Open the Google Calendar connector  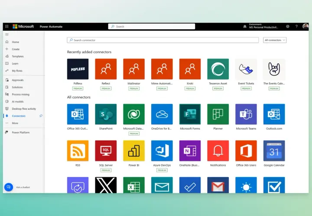click(274, 151)
